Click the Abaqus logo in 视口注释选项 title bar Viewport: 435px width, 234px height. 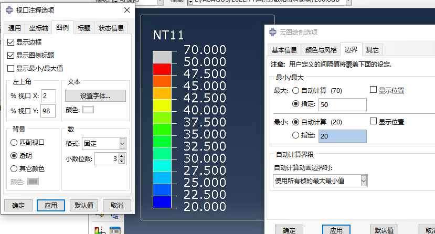tap(9, 10)
